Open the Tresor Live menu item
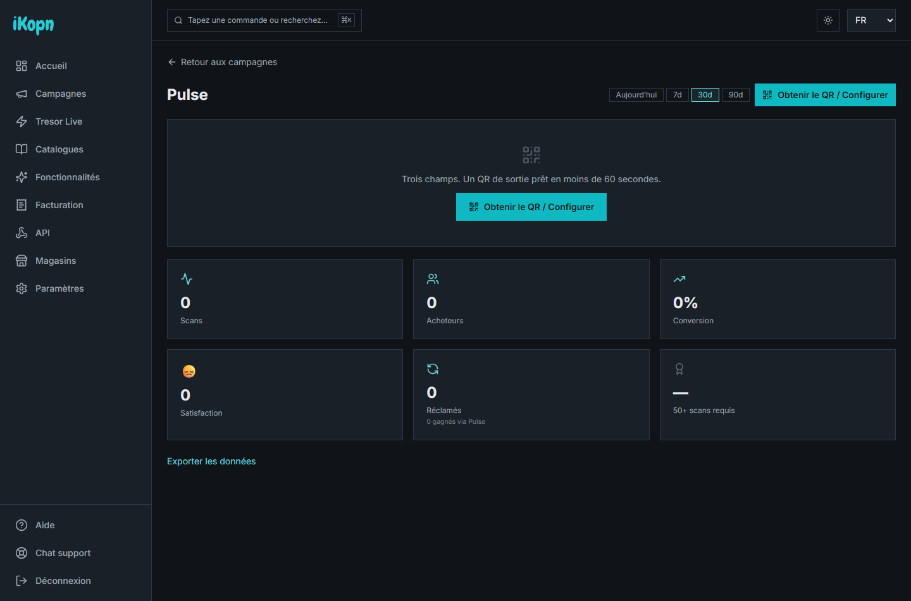This screenshot has width=911, height=601. point(76,121)
